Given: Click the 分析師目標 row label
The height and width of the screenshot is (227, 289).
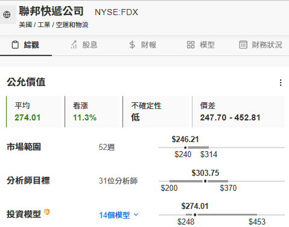Looking at the screenshot, I should pyautogui.click(x=28, y=181).
